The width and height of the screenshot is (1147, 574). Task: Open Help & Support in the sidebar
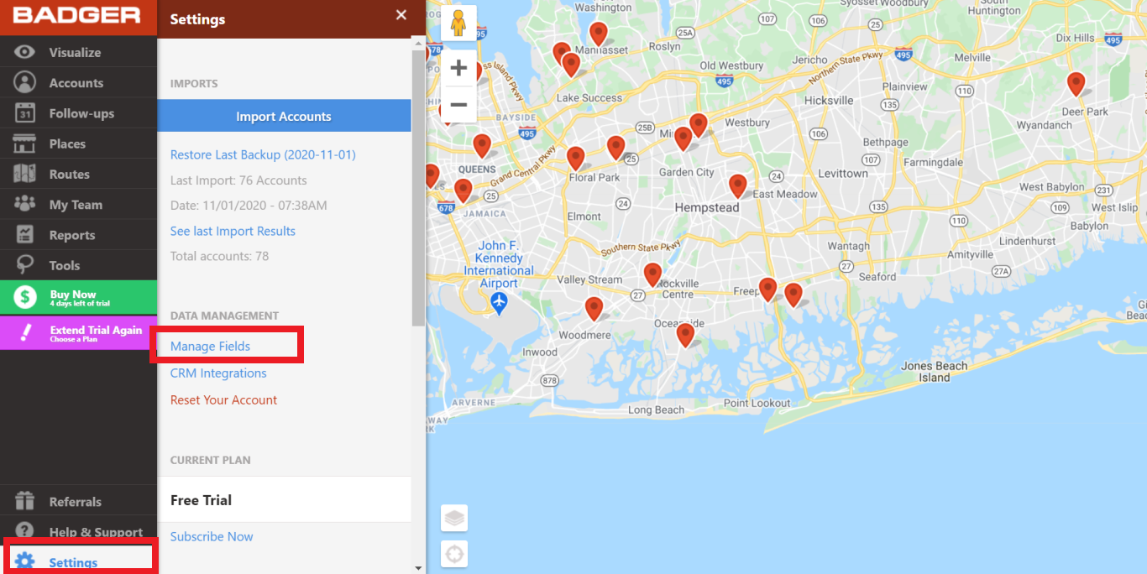pos(78,531)
